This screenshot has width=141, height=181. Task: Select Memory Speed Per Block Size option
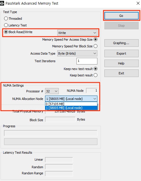pyautogui.click(x=95, y=46)
